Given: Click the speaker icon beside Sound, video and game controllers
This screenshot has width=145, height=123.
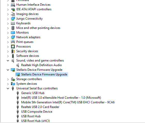Looking at the screenshot, I should (13, 60).
